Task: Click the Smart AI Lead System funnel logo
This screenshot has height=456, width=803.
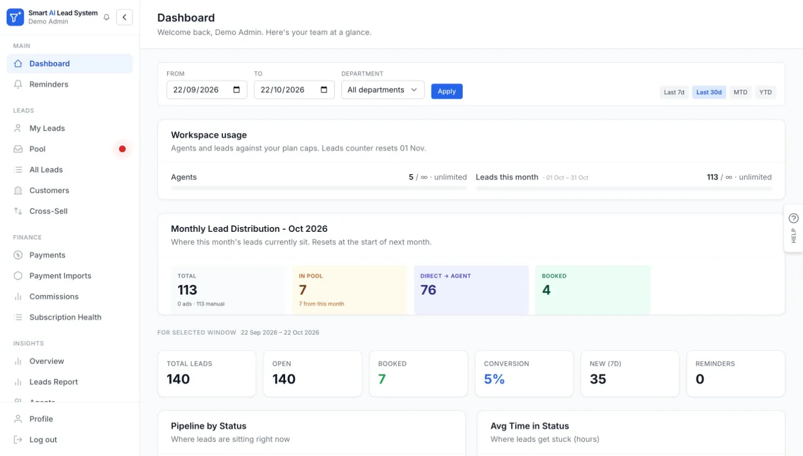Action: click(x=15, y=17)
